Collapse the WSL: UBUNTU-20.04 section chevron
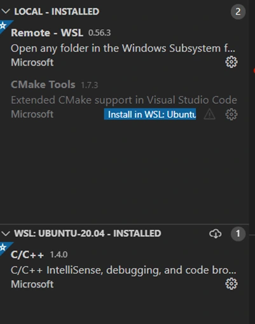255x324 pixels. pos(6,234)
